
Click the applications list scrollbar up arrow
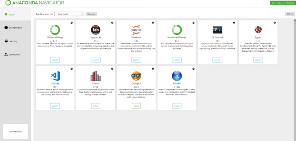(295, 20)
